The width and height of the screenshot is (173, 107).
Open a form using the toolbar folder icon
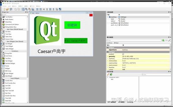(7, 9)
